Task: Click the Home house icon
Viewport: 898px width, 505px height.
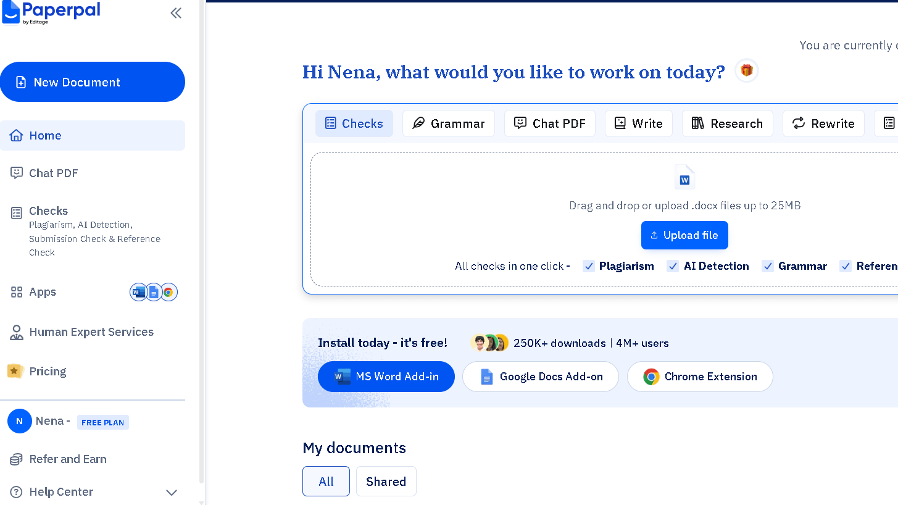Action: click(x=17, y=135)
